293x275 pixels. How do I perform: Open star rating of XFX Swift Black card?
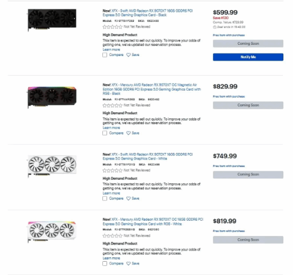[x=112, y=27]
